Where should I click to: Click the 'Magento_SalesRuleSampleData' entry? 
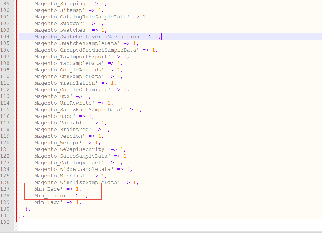(x=87, y=110)
